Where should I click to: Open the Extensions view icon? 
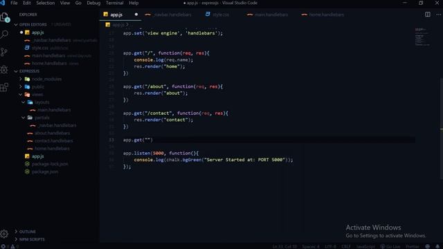4,87
